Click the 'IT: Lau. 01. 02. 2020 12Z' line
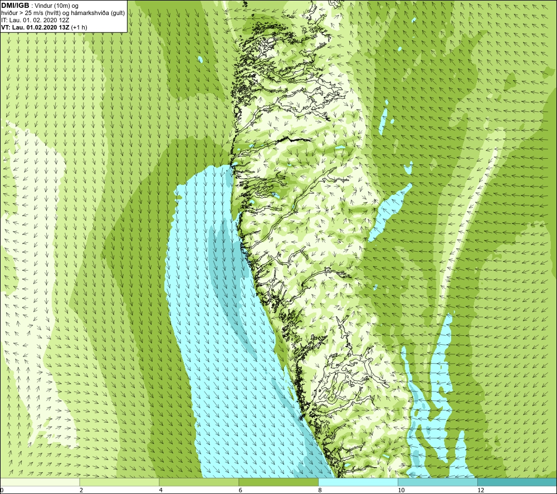The height and width of the screenshot is (494, 557). pyautogui.click(x=35, y=20)
